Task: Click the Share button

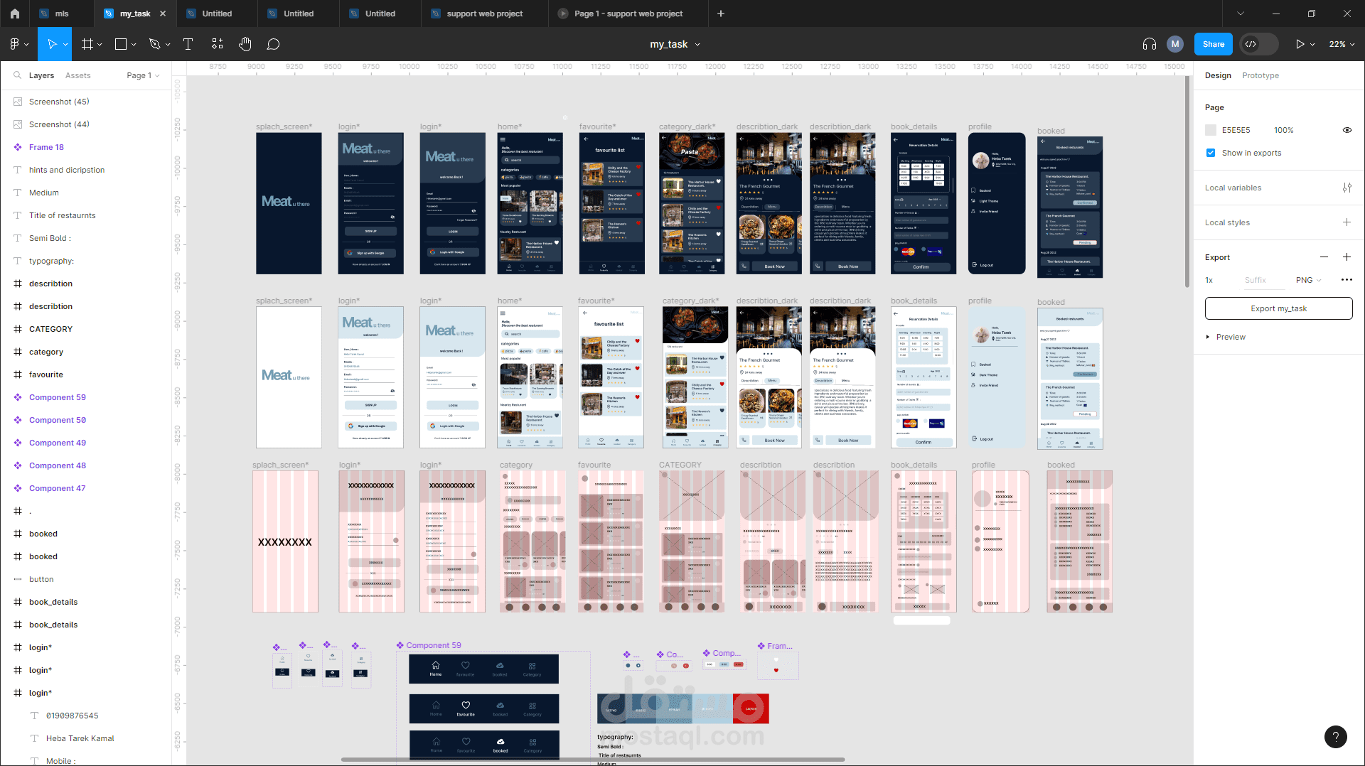Action: pyautogui.click(x=1214, y=44)
